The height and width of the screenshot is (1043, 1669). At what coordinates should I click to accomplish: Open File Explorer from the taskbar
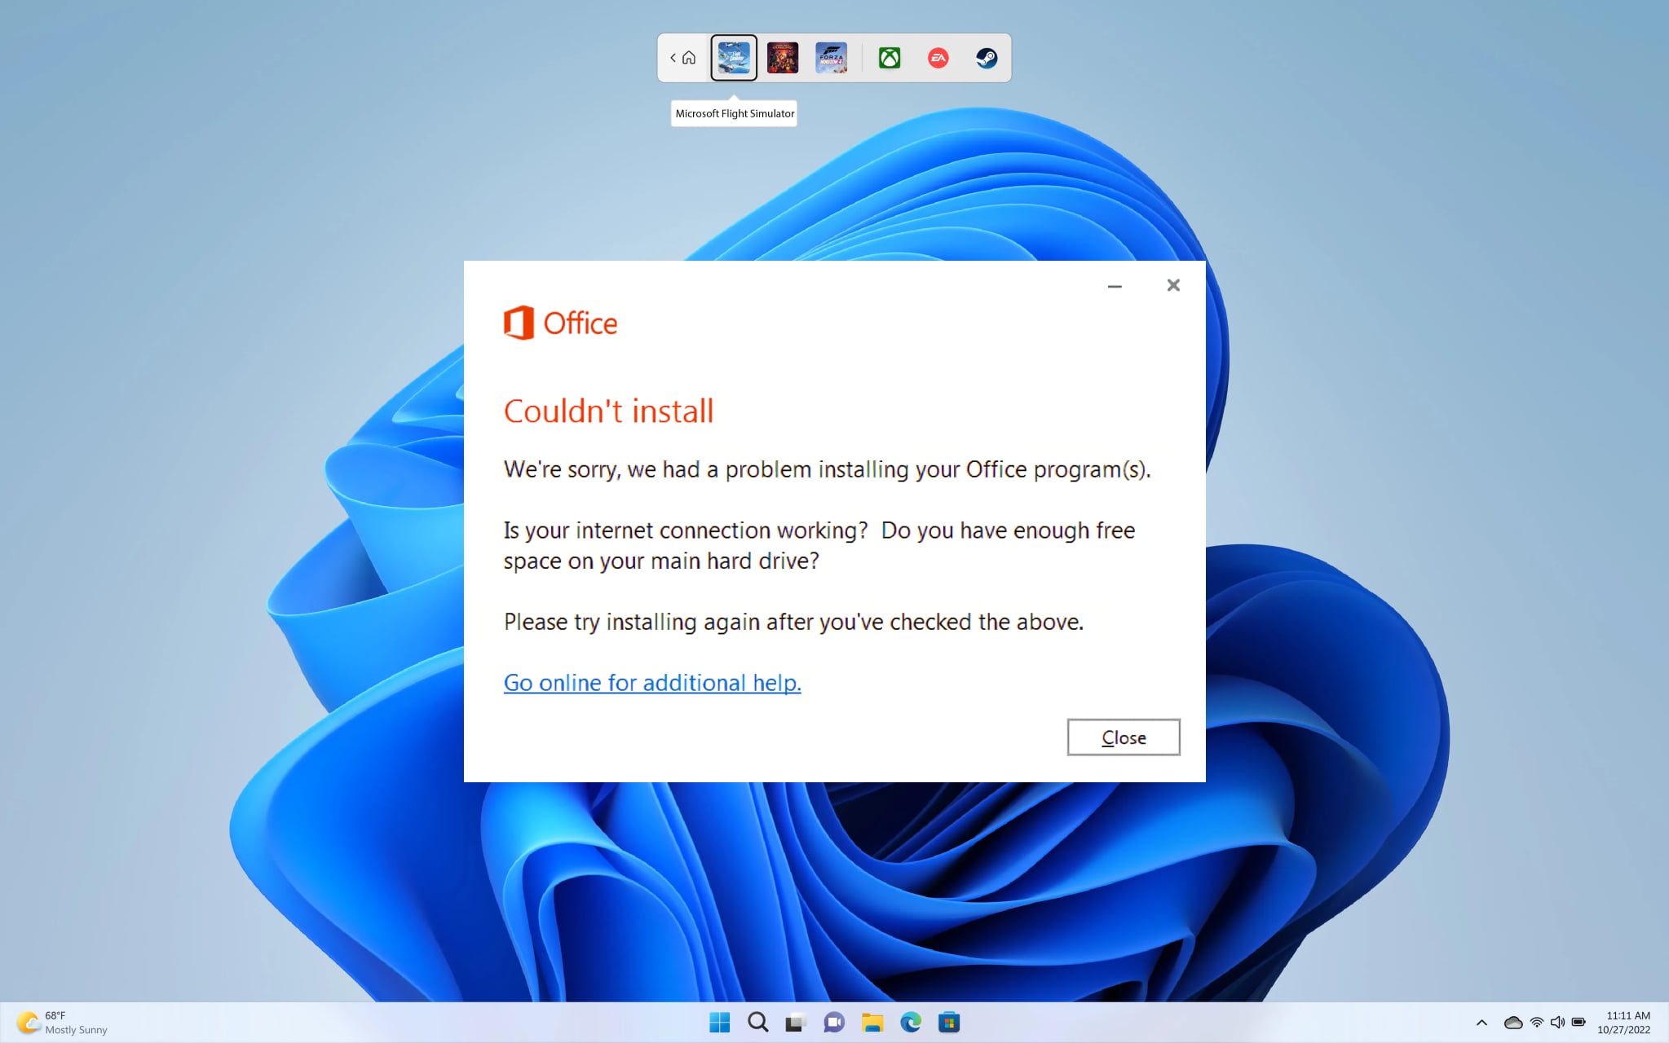pyautogui.click(x=872, y=1022)
